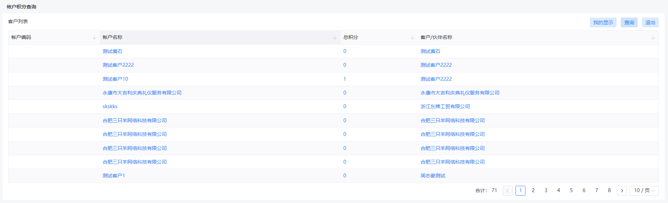
Task: Open customer link 浙江东牌工贸有限公司
Action: pos(445,106)
